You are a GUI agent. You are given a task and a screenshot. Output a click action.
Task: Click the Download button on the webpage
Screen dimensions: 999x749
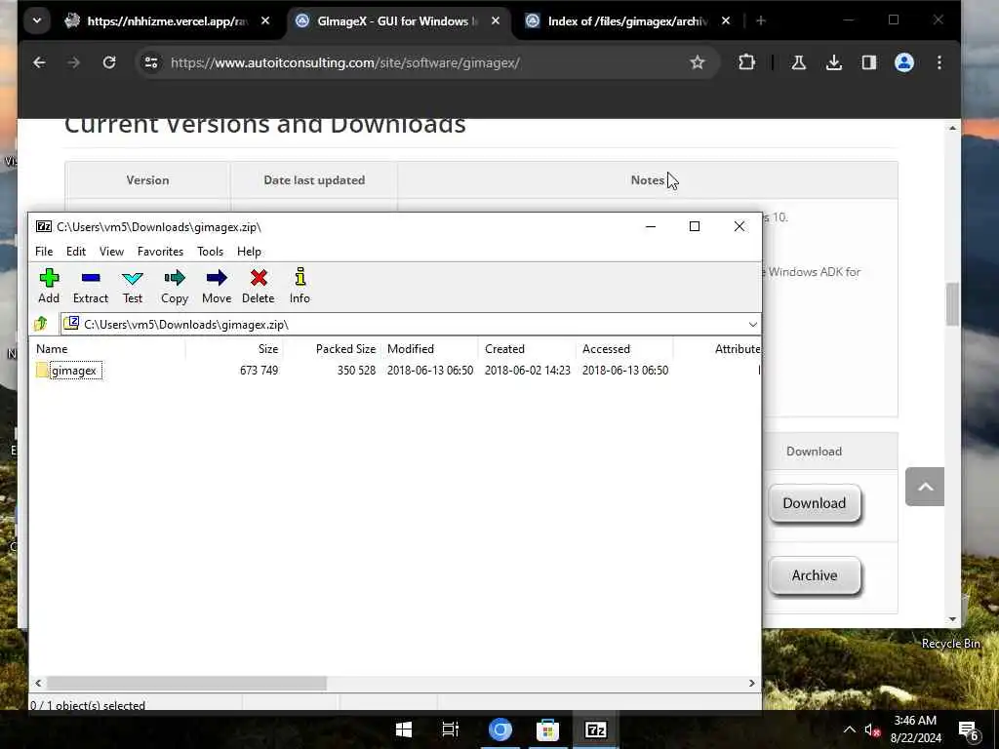pyautogui.click(x=815, y=503)
